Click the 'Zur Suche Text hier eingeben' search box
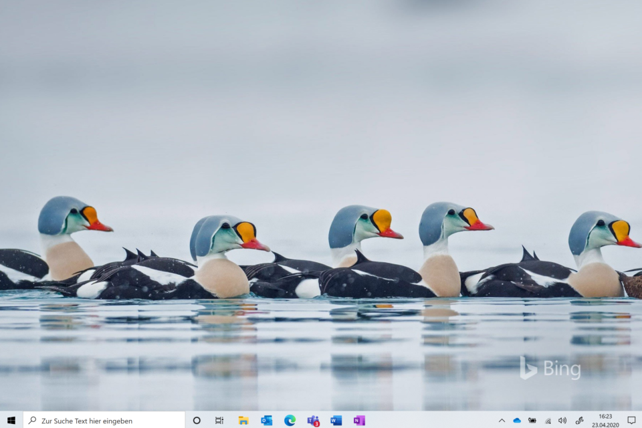Image resolution: width=642 pixels, height=428 pixels. click(x=104, y=420)
